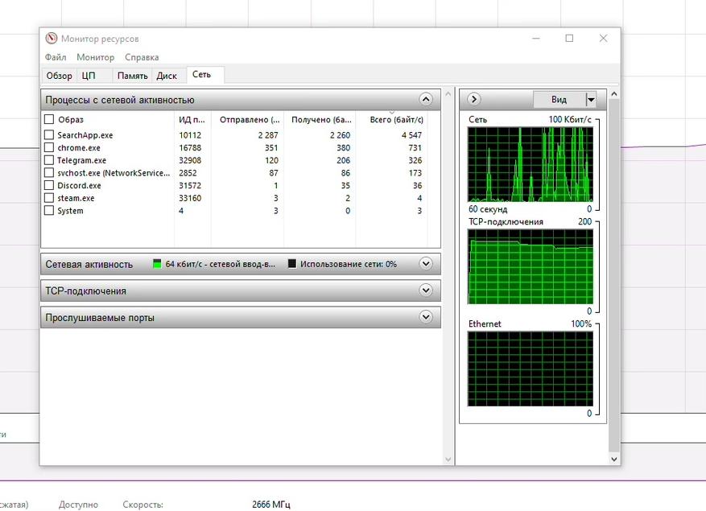Check the SearchApp.exe process checkbox

(49, 134)
